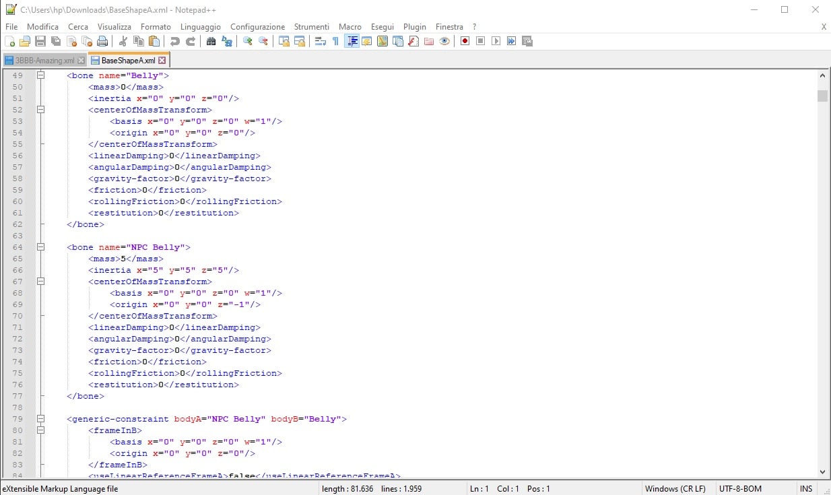Open the Linguaggio menu
Screen dimensions: 831x495
tap(200, 26)
